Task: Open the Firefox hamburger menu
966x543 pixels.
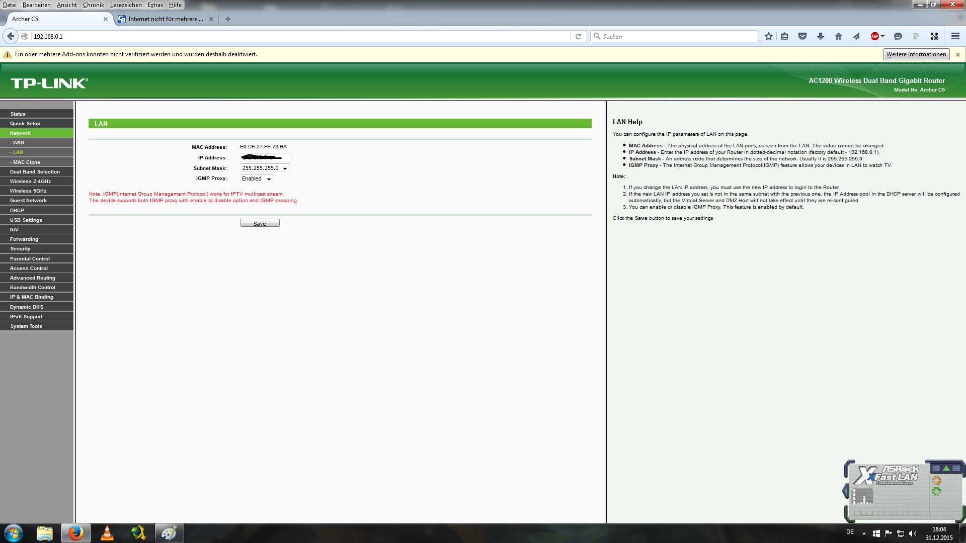Action: pos(955,36)
